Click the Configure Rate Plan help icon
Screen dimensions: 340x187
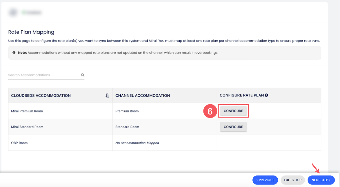coord(266,95)
